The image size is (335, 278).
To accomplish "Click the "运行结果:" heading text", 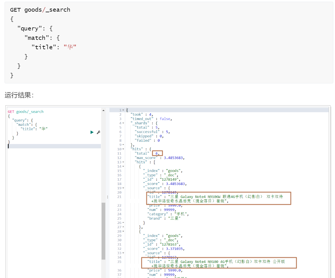I will coord(19,95).
